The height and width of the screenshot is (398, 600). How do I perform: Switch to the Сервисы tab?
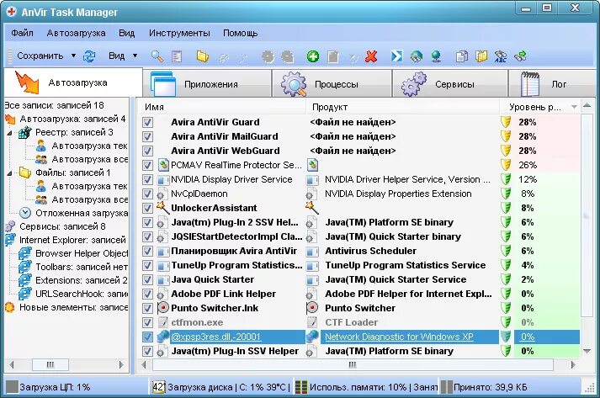[450, 84]
